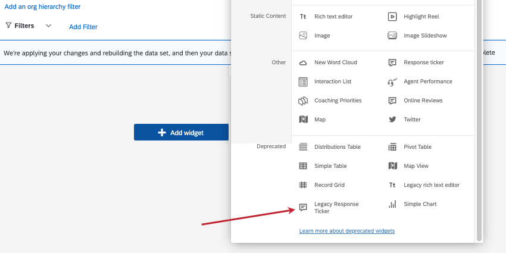Click the Online Reviews icon
Image resolution: width=506 pixels, height=253 pixels.
click(x=392, y=101)
